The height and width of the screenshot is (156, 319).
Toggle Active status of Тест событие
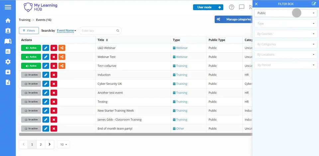(31, 66)
